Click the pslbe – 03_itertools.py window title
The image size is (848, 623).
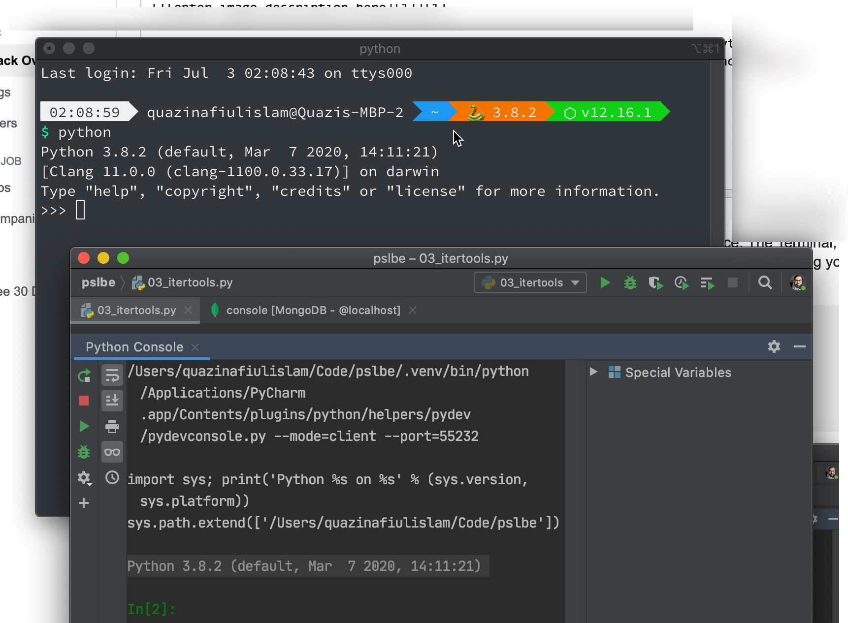pos(441,258)
